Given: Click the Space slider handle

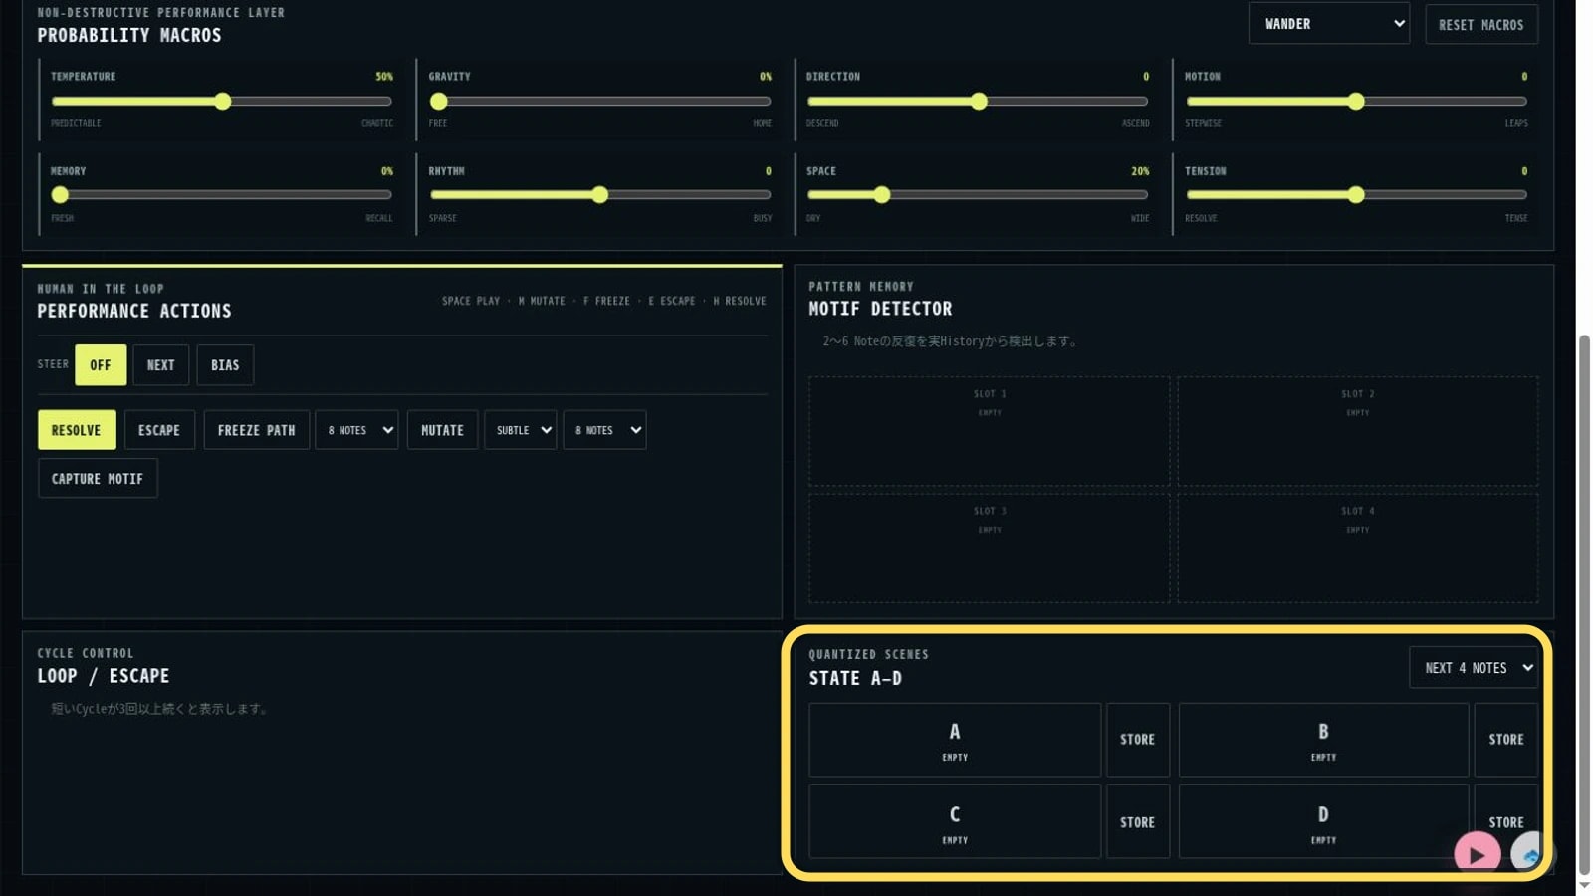Looking at the screenshot, I should tap(882, 195).
